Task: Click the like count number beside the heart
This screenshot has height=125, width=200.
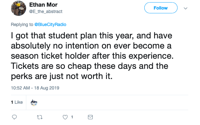Action: [72, 117]
